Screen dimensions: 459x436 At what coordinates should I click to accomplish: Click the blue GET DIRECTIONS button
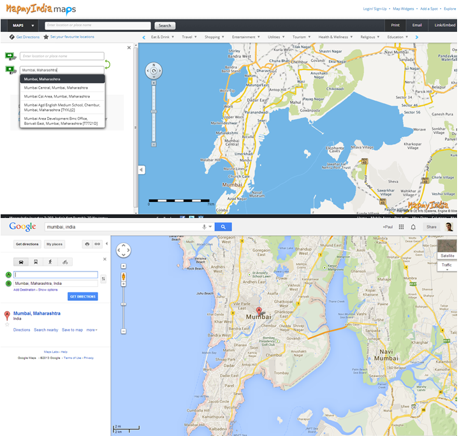click(x=83, y=296)
